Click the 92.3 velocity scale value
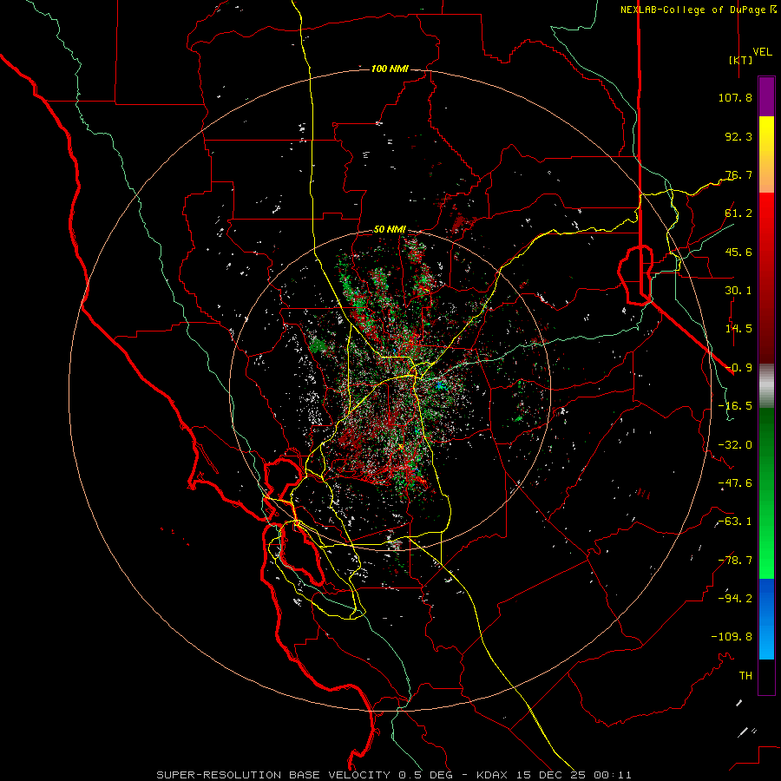Image resolution: width=781 pixels, height=781 pixels. tap(738, 136)
